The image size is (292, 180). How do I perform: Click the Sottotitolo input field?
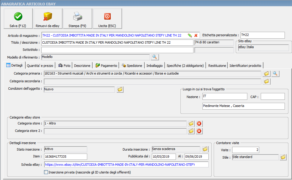pyautogui.click(x=117, y=50)
